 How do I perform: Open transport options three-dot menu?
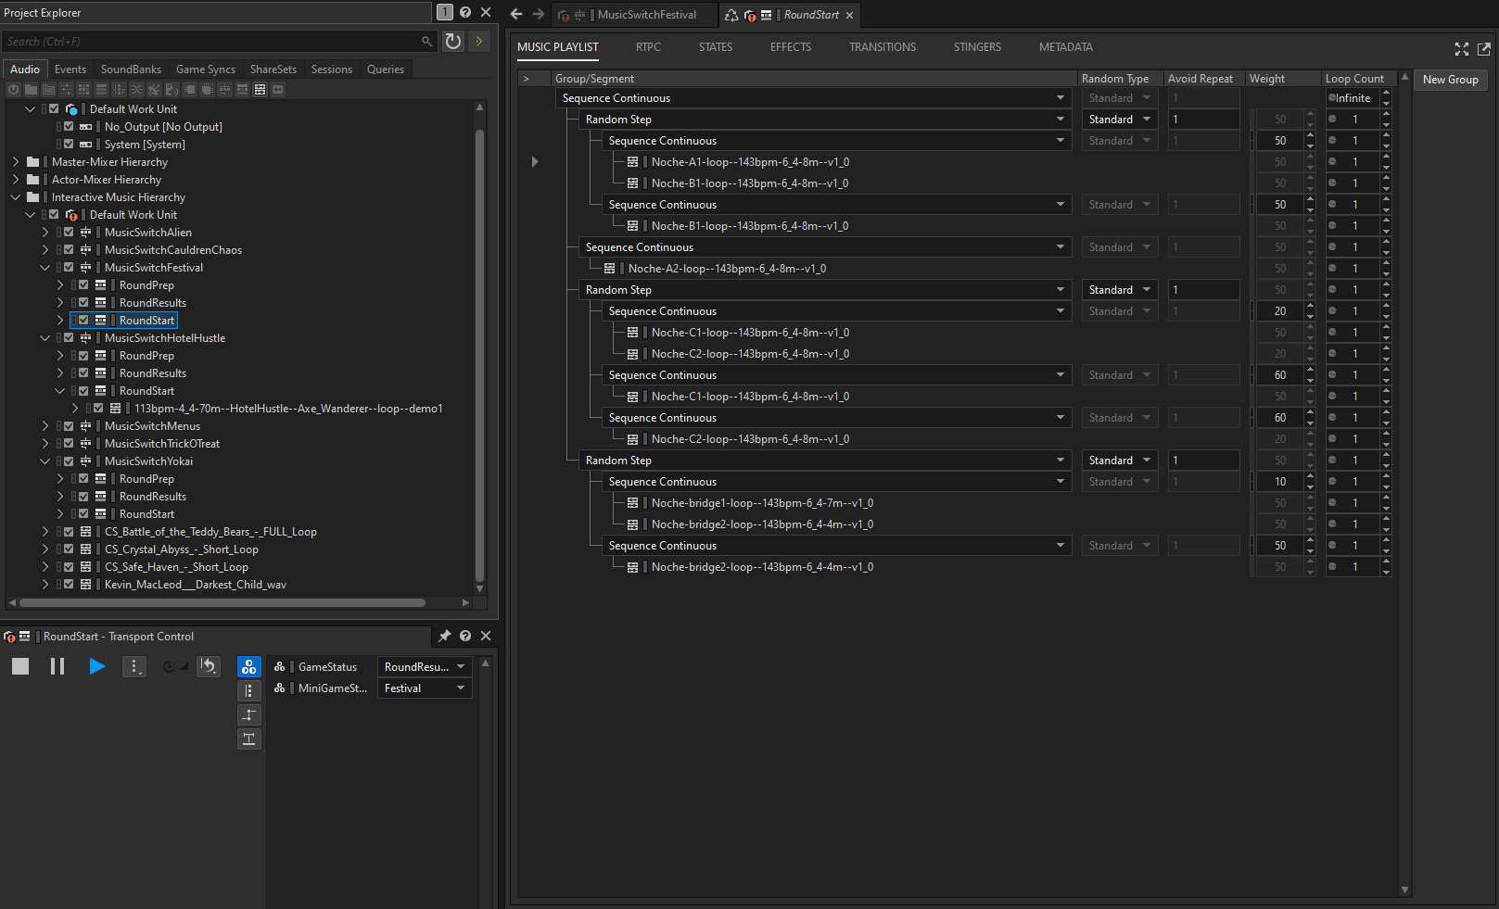coord(134,666)
